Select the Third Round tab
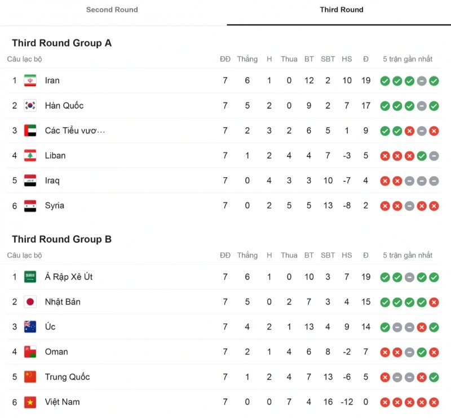This screenshot has width=451, height=418. click(341, 10)
